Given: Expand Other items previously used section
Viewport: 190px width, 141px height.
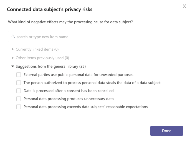Looking at the screenshot, I should click(x=12, y=58).
